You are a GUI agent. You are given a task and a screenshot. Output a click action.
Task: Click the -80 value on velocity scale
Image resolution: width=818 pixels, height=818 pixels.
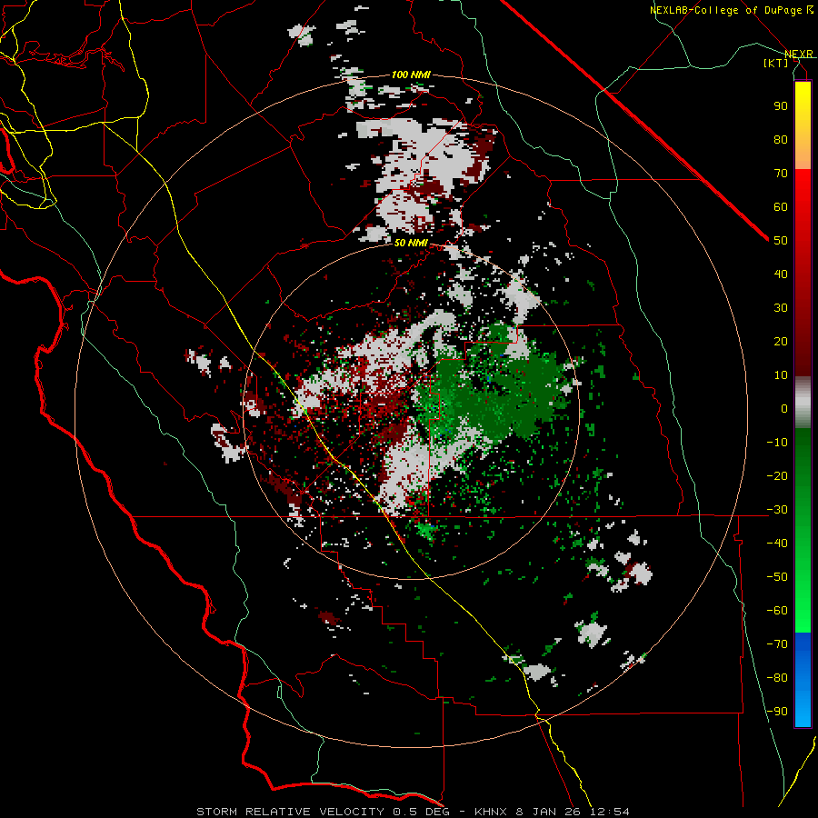777,678
